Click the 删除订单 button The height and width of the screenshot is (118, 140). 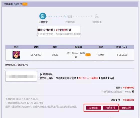(127, 108)
